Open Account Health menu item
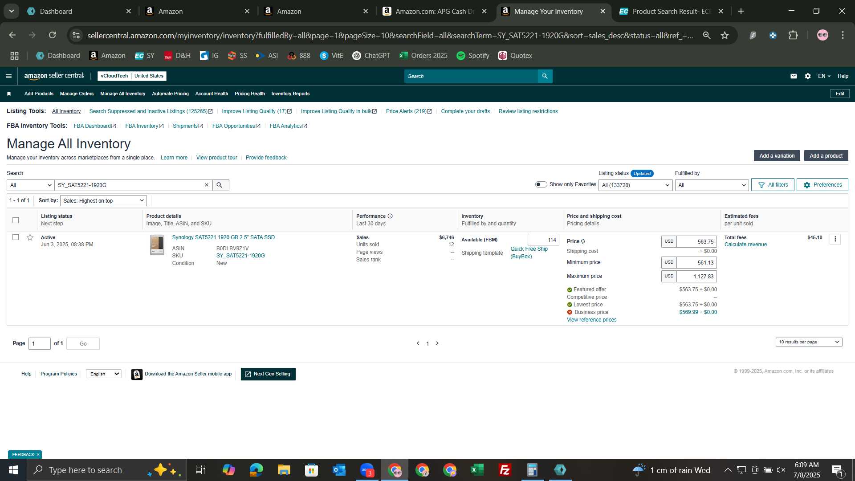 point(212,94)
